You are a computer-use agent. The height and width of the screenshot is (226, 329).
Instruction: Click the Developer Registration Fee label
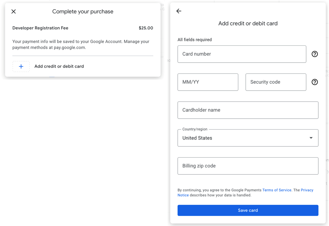click(40, 28)
